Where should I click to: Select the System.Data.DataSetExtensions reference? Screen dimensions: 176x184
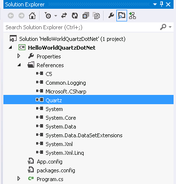pos(84,135)
